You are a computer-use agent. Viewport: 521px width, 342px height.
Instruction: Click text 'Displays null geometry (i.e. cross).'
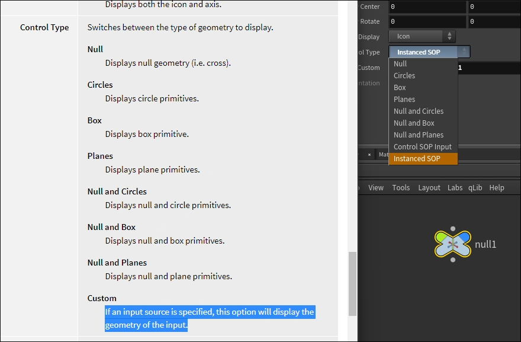pyautogui.click(x=168, y=63)
